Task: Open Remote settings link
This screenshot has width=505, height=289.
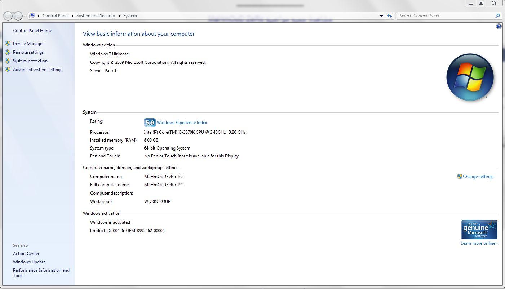Action: coord(28,52)
